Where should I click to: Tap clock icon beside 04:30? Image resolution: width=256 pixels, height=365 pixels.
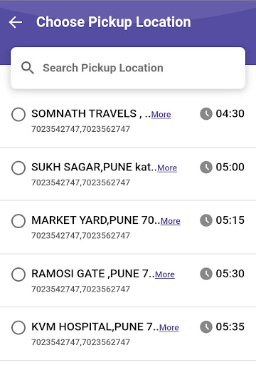point(206,113)
